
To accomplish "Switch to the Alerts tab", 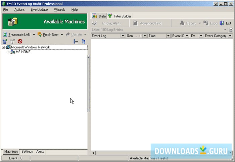I will (x=40, y=152).
